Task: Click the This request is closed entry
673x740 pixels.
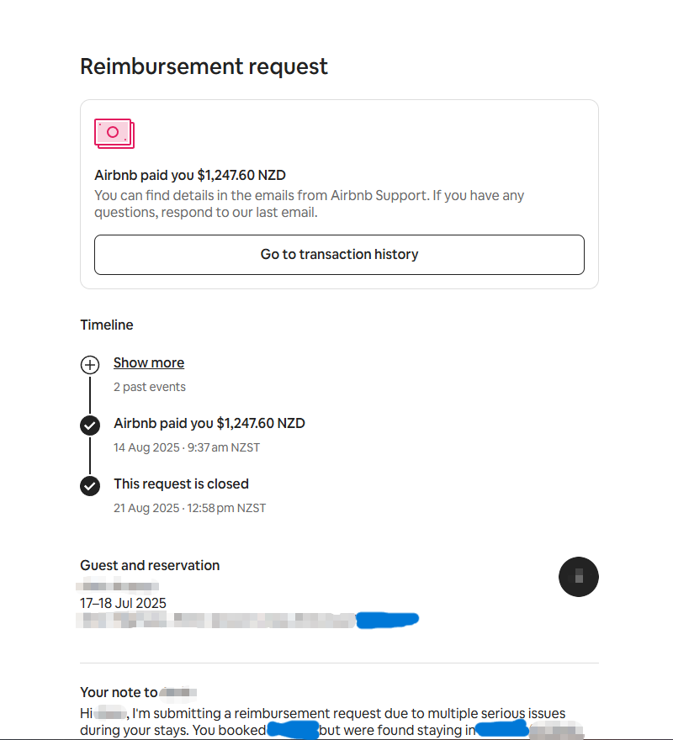Action: point(181,484)
